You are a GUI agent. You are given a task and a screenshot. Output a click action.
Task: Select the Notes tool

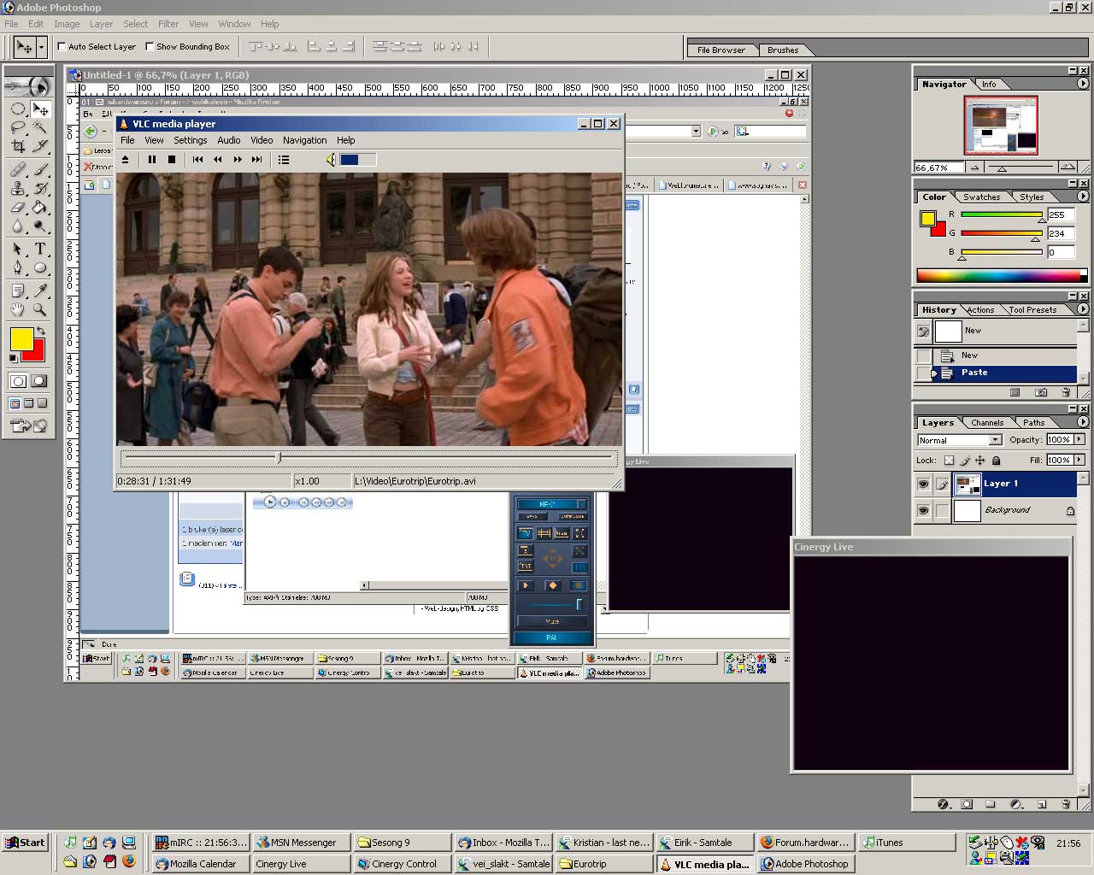(18, 291)
